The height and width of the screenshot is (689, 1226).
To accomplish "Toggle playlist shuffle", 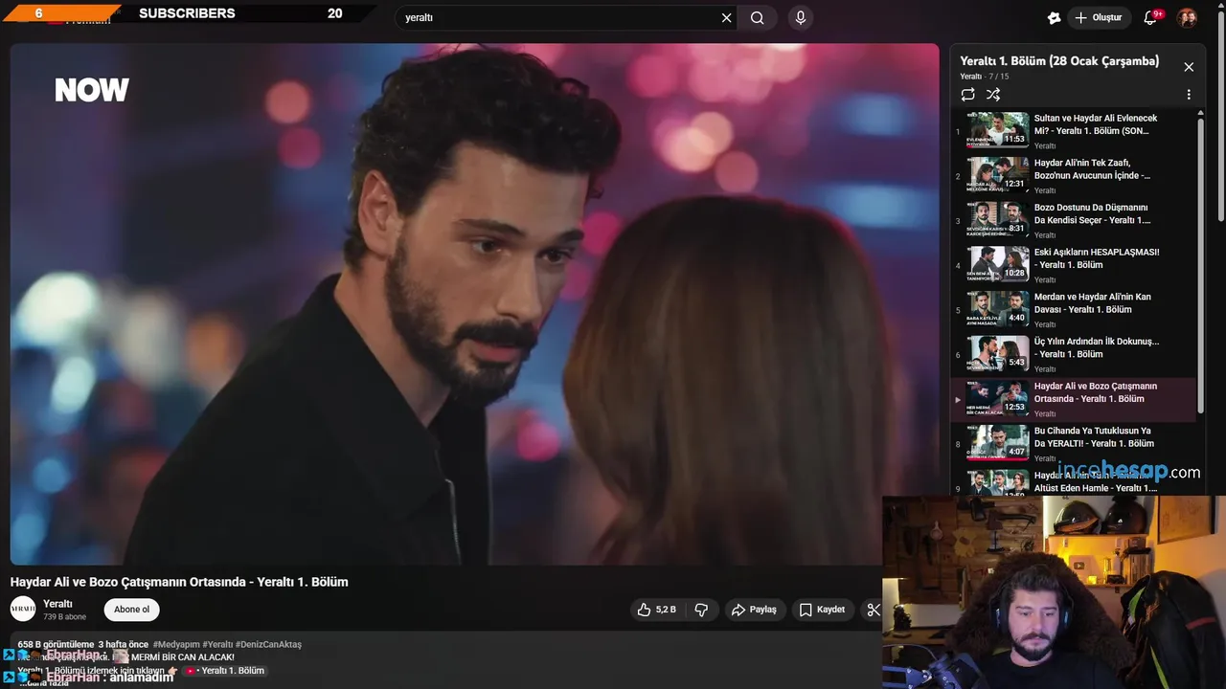I will [993, 95].
